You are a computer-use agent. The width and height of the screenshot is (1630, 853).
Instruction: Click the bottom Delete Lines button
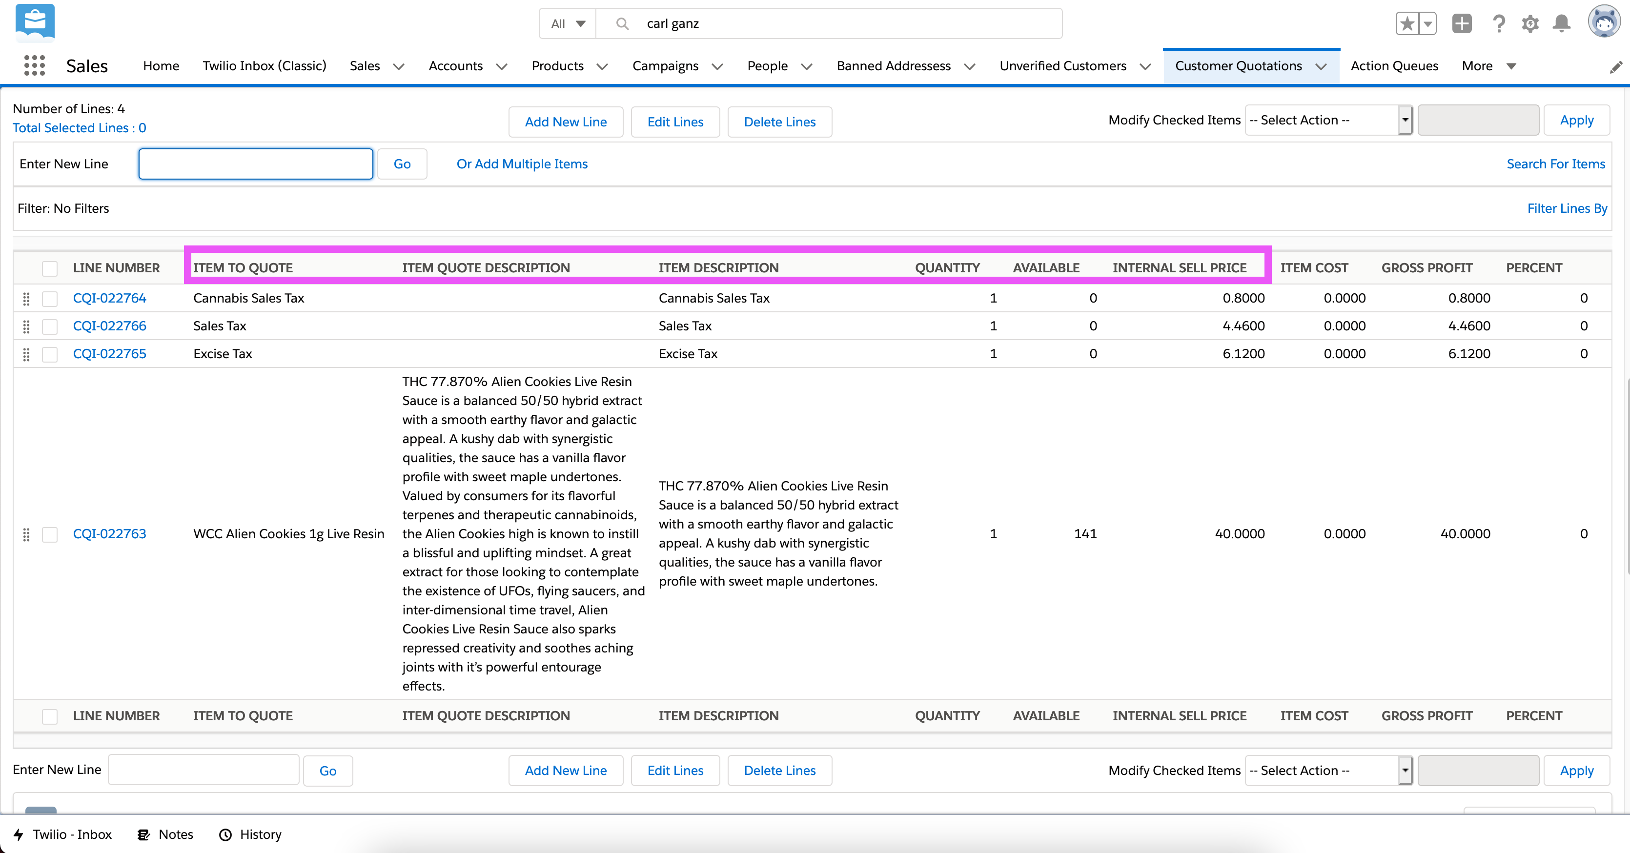779,770
